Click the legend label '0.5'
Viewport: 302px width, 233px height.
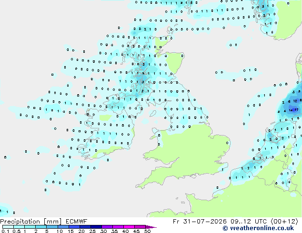tap(17, 231)
